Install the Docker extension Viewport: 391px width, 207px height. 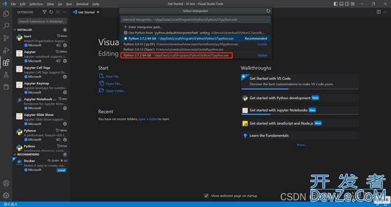[62, 170]
